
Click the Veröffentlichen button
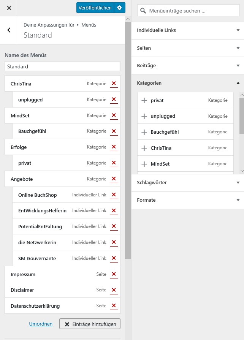coord(95,8)
